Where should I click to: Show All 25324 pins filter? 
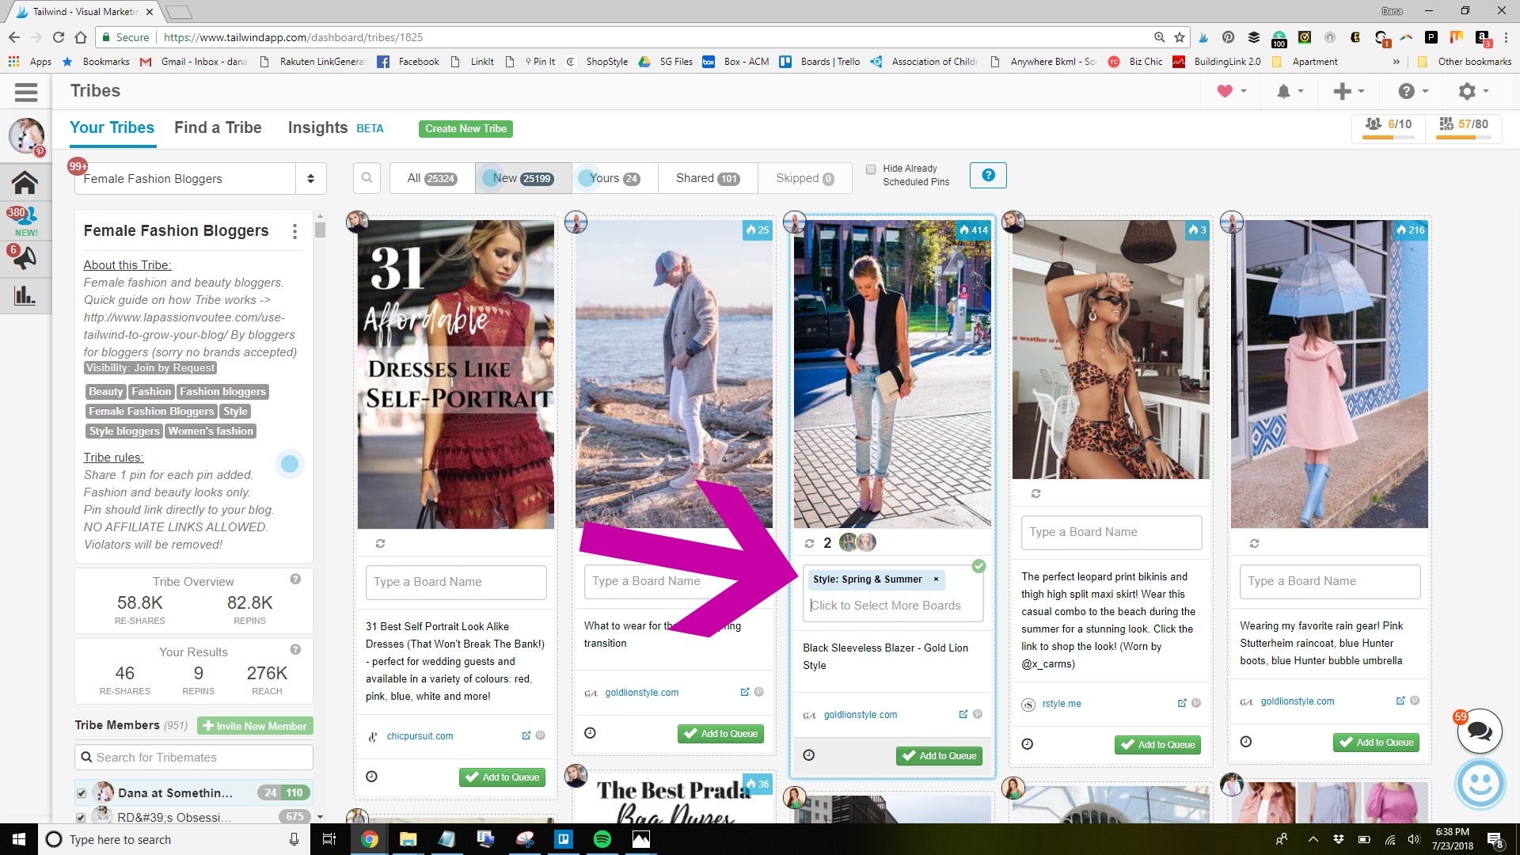pyautogui.click(x=431, y=178)
